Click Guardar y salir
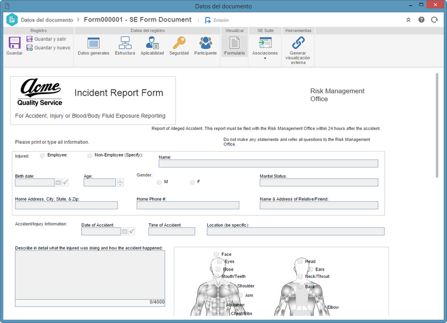Viewport: 447px width, 323px height. click(46, 39)
